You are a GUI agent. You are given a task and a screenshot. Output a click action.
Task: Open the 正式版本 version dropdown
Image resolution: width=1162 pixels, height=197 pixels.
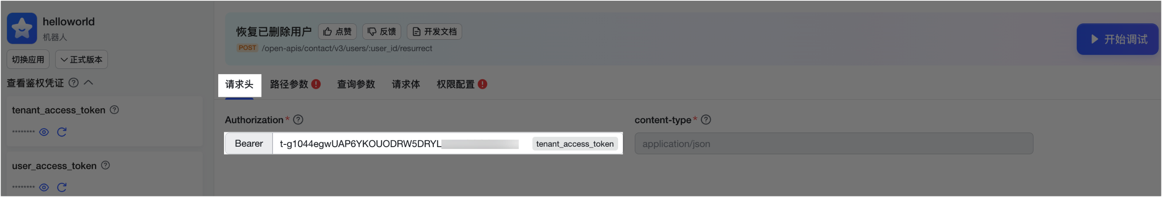point(81,60)
